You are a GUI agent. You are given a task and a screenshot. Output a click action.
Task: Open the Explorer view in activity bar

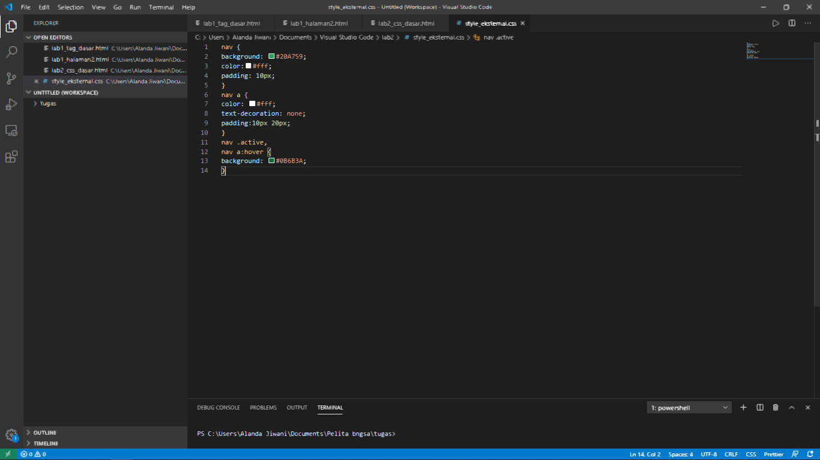[x=11, y=26]
